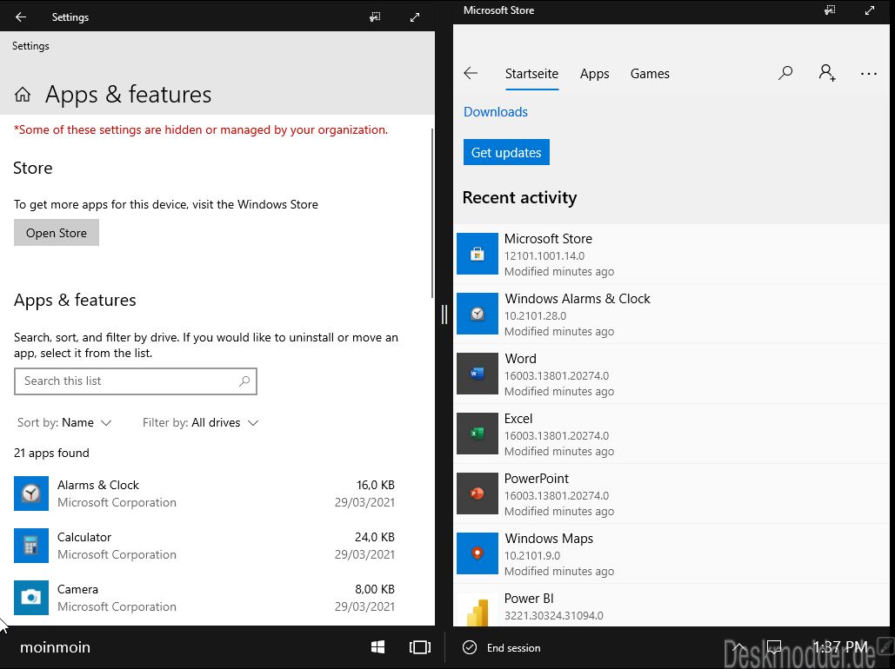Image resolution: width=895 pixels, height=669 pixels.
Task: Click the Windows Maps icon in Recent activity
Action: 478,553
